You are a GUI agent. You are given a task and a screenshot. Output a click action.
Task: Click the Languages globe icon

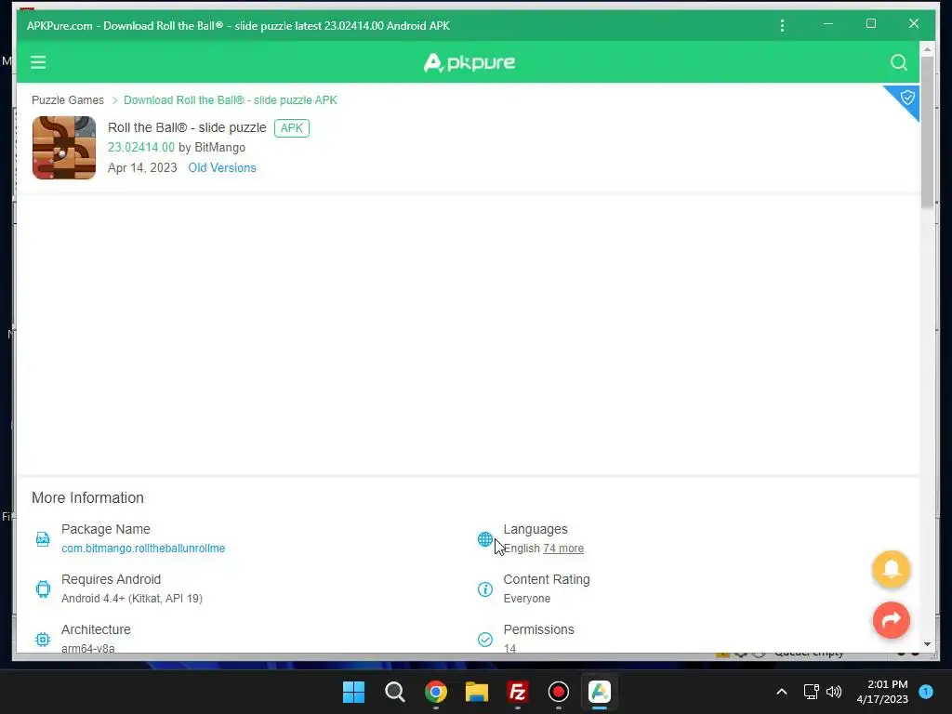click(x=485, y=539)
